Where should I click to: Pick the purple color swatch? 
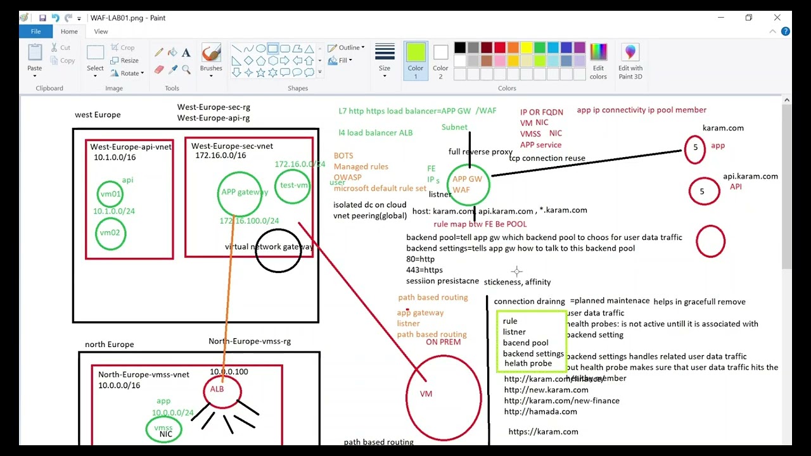pyautogui.click(x=580, y=47)
